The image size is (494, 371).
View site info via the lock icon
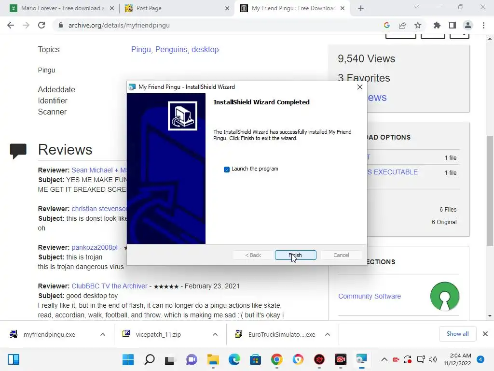pyautogui.click(x=61, y=25)
